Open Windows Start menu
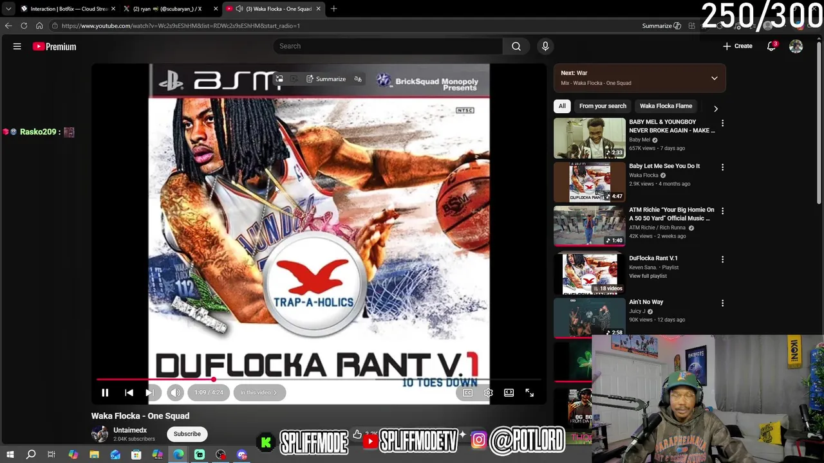Viewport: 824px width, 463px height. pos(10,455)
